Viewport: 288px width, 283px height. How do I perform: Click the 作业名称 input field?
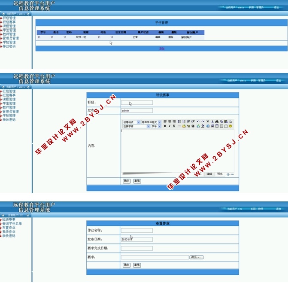pos(137,231)
